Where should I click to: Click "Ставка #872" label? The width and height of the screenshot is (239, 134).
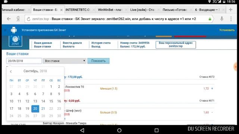[207, 77]
